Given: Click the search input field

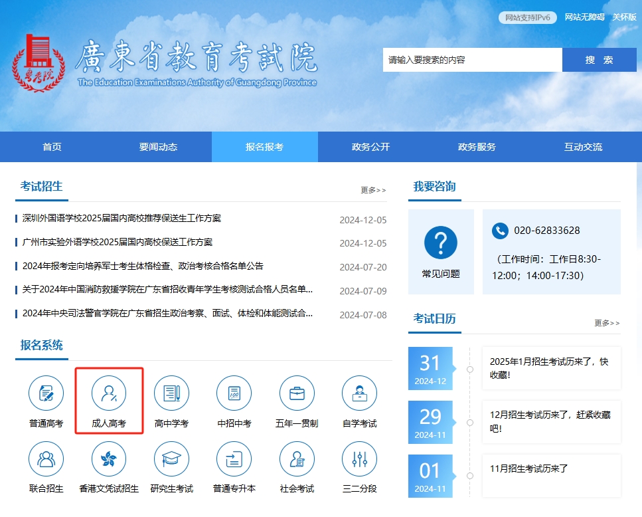Looking at the screenshot, I should [x=472, y=59].
